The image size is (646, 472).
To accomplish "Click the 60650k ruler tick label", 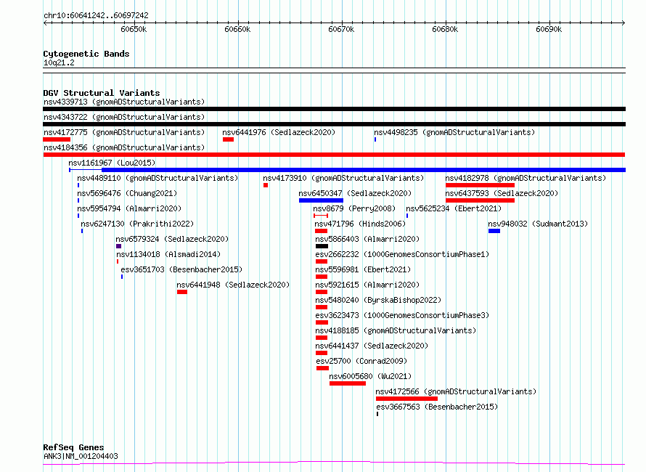I will [134, 29].
